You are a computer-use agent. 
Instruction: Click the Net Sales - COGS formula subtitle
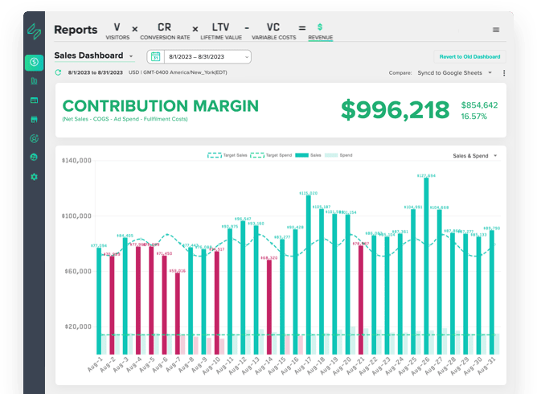(x=125, y=119)
